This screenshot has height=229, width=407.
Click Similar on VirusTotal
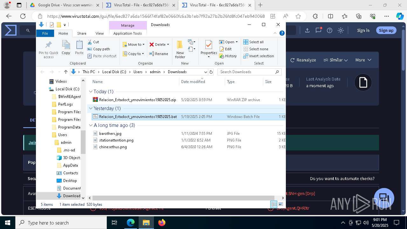(x=335, y=60)
